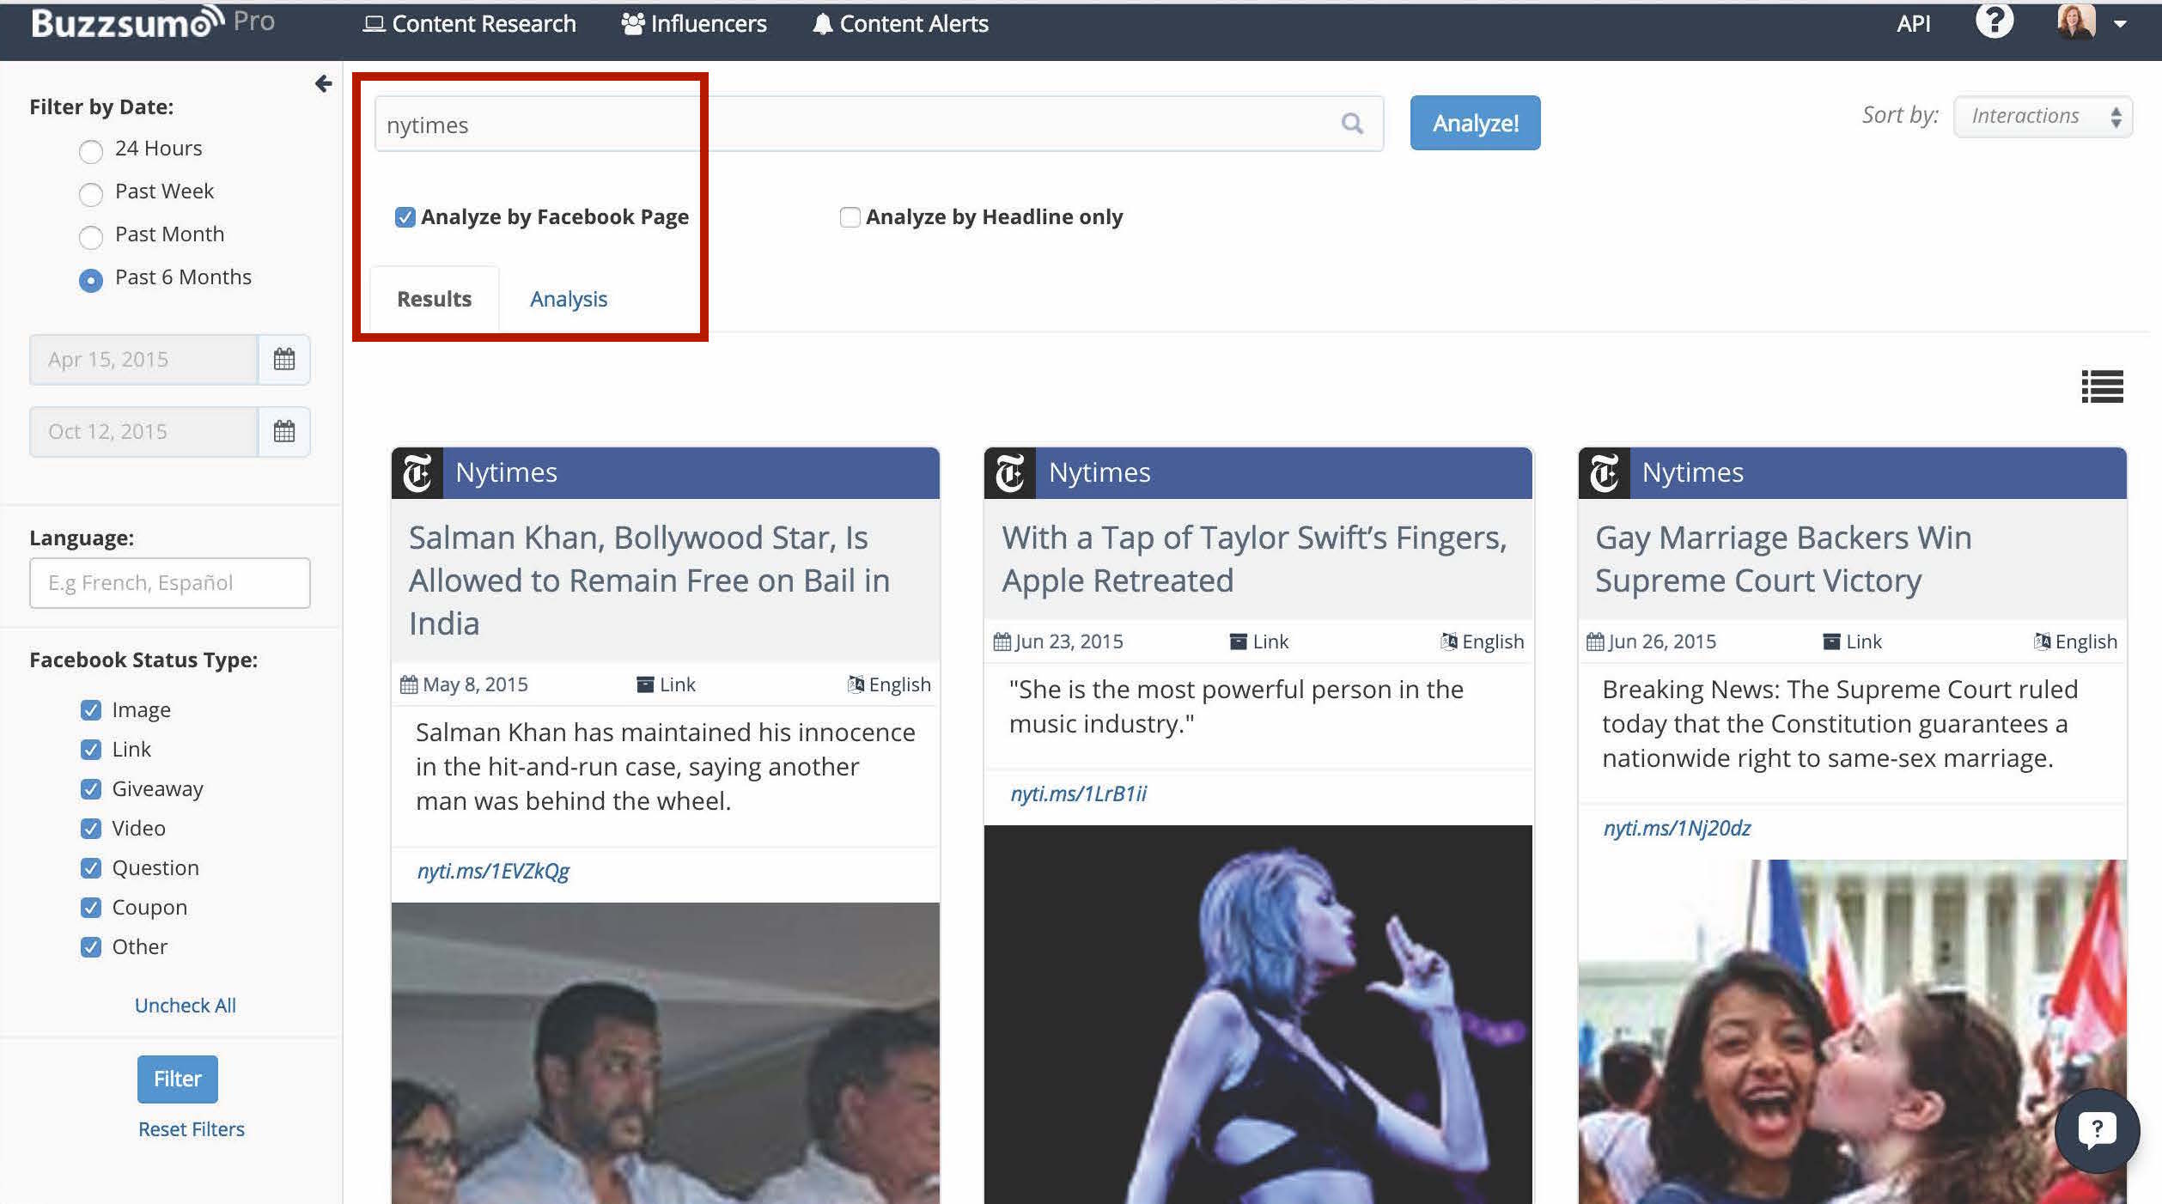The width and height of the screenshot is (2162, 1204).
Task: Switch to the Results tab
Action: [434, 299]
